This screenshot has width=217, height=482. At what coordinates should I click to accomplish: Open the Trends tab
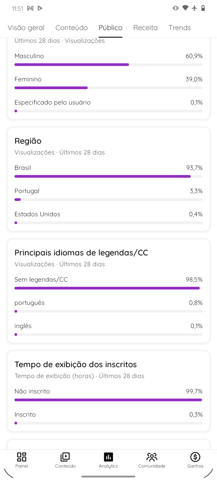[x=180, y=28]
